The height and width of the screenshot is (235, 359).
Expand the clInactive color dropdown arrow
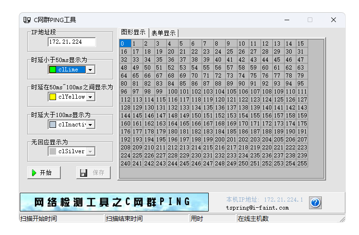coord(90,125)
